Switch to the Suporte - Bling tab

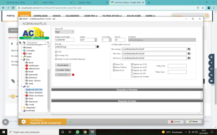coord(91,3)
